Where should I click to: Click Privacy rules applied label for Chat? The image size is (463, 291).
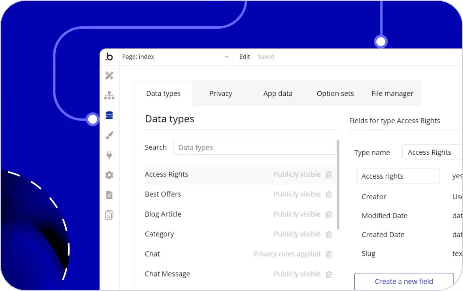click(287, 254)
